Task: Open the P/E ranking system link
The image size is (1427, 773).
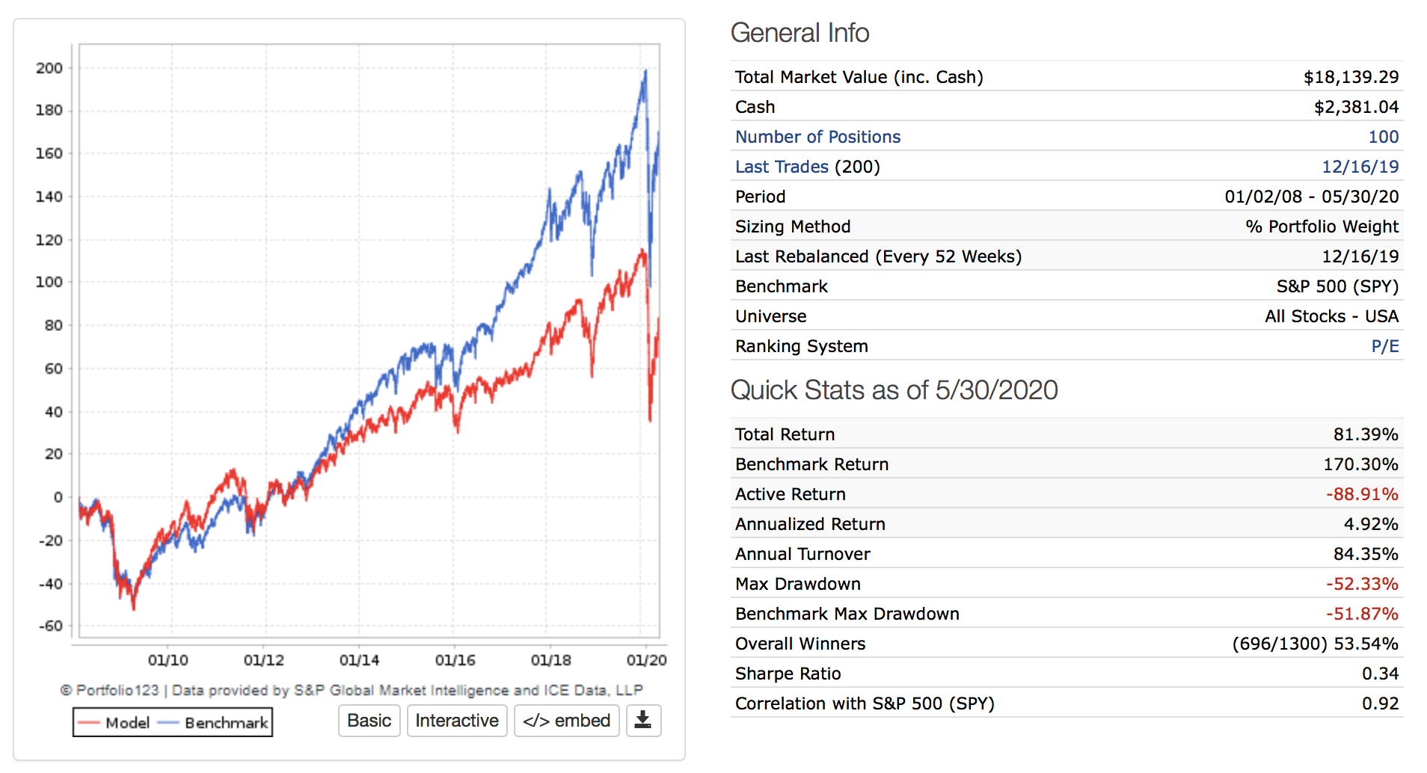Action: (x=1384, y=346)
